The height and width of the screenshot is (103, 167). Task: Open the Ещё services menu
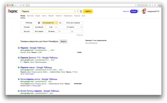(x=83, y=16)
